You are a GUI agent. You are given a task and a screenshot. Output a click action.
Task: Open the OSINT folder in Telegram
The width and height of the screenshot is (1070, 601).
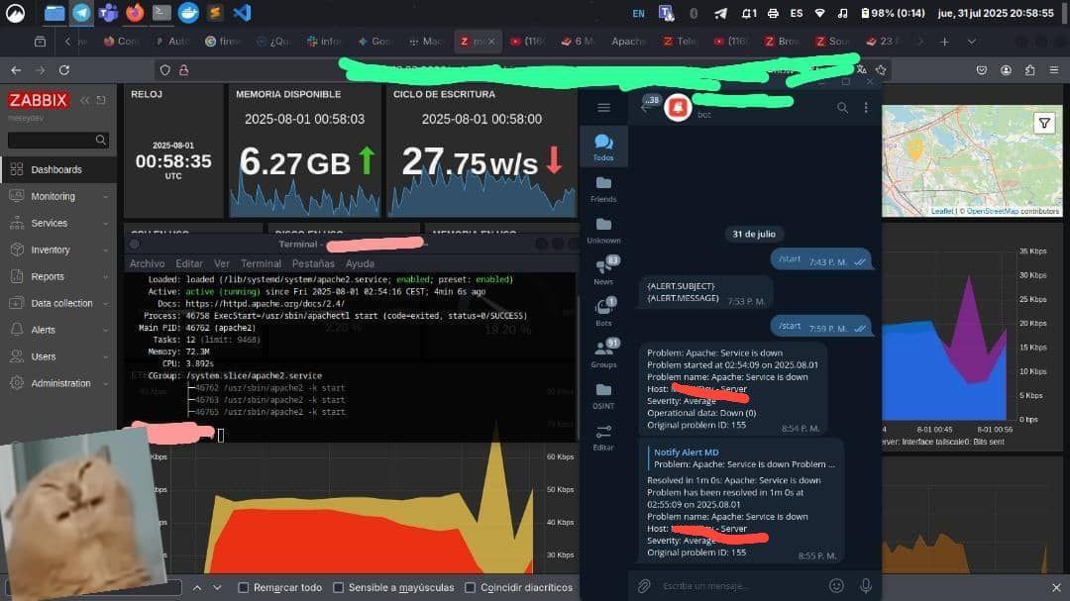click(603, 396)
